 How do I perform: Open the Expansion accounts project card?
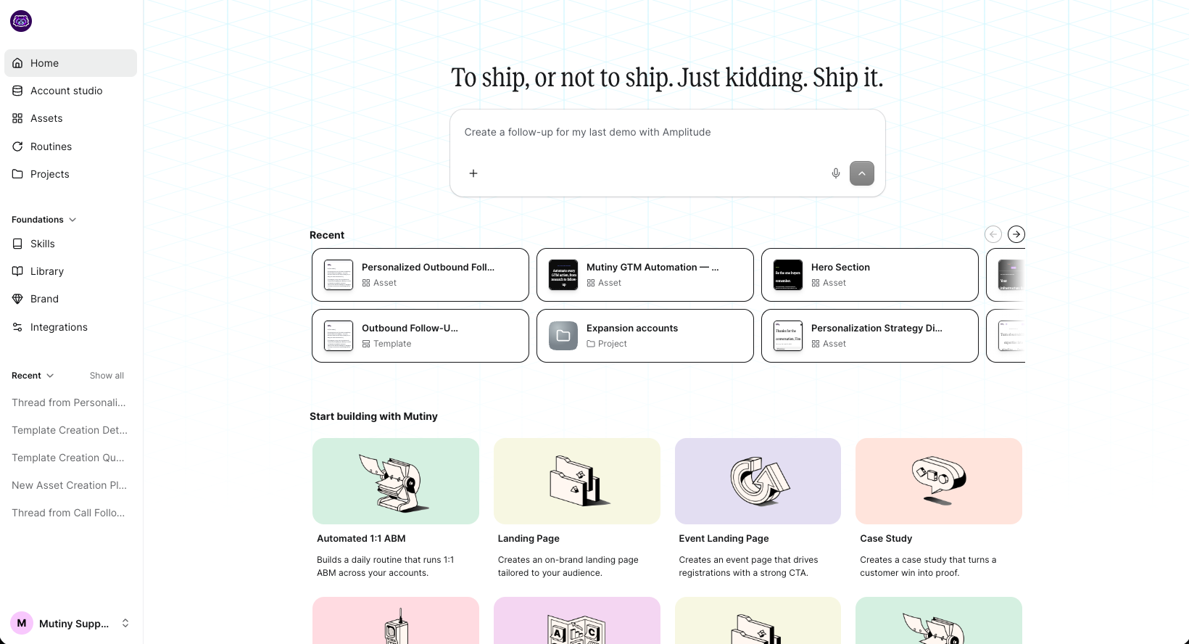[x=645, y=336]
